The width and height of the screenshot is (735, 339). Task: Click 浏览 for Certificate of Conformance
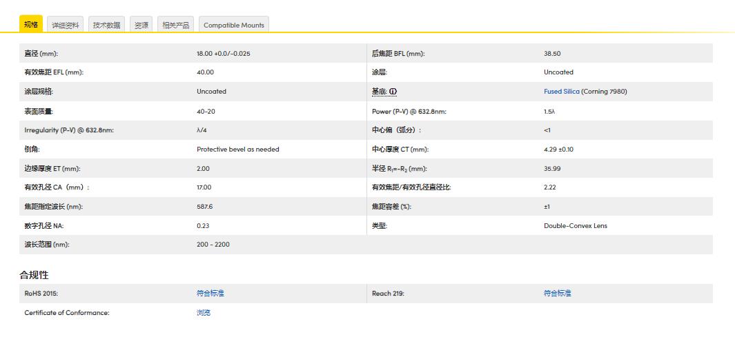204,313
